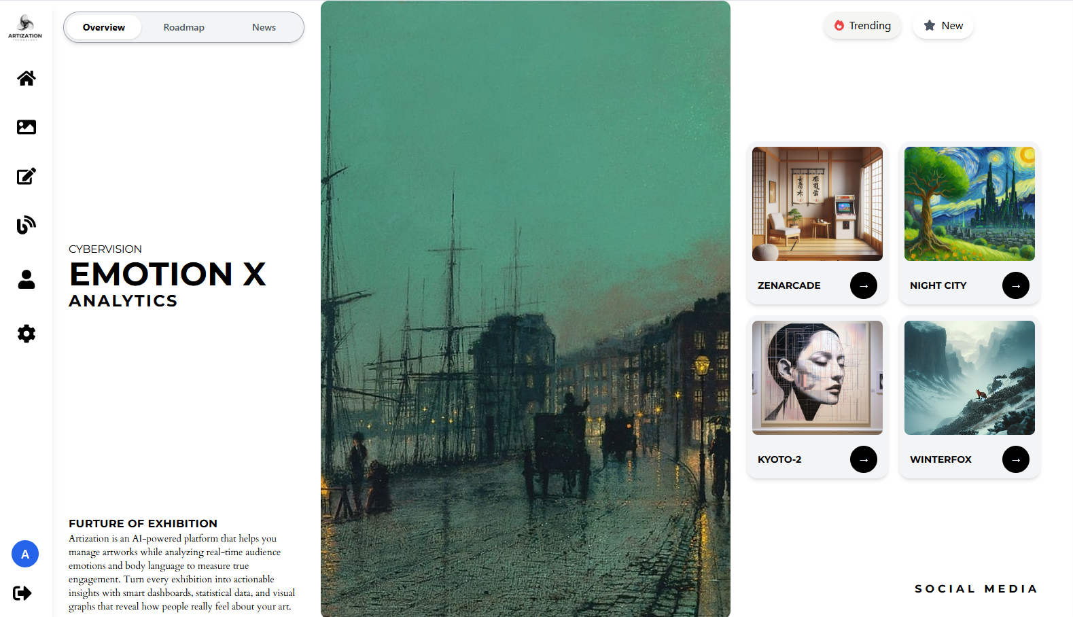Screen dimensions: 1073x617
Task: Open the image gallery sidebar icon
Action: (27, 127)
